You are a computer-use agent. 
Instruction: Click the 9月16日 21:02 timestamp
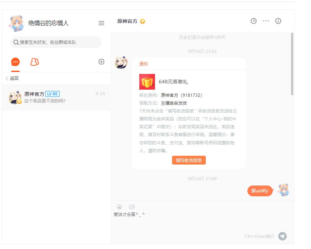tap(202, 51)
